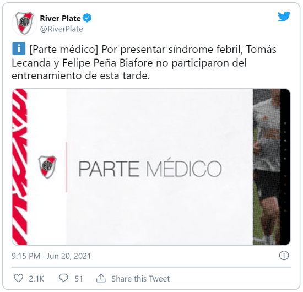Viewport: 303px width, 292px height.
Task: Click the player photo strip in image
Action: coord(272,167)
